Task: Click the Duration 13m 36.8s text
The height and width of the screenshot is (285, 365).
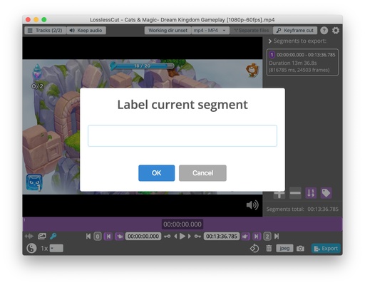Action: (293, 63)
